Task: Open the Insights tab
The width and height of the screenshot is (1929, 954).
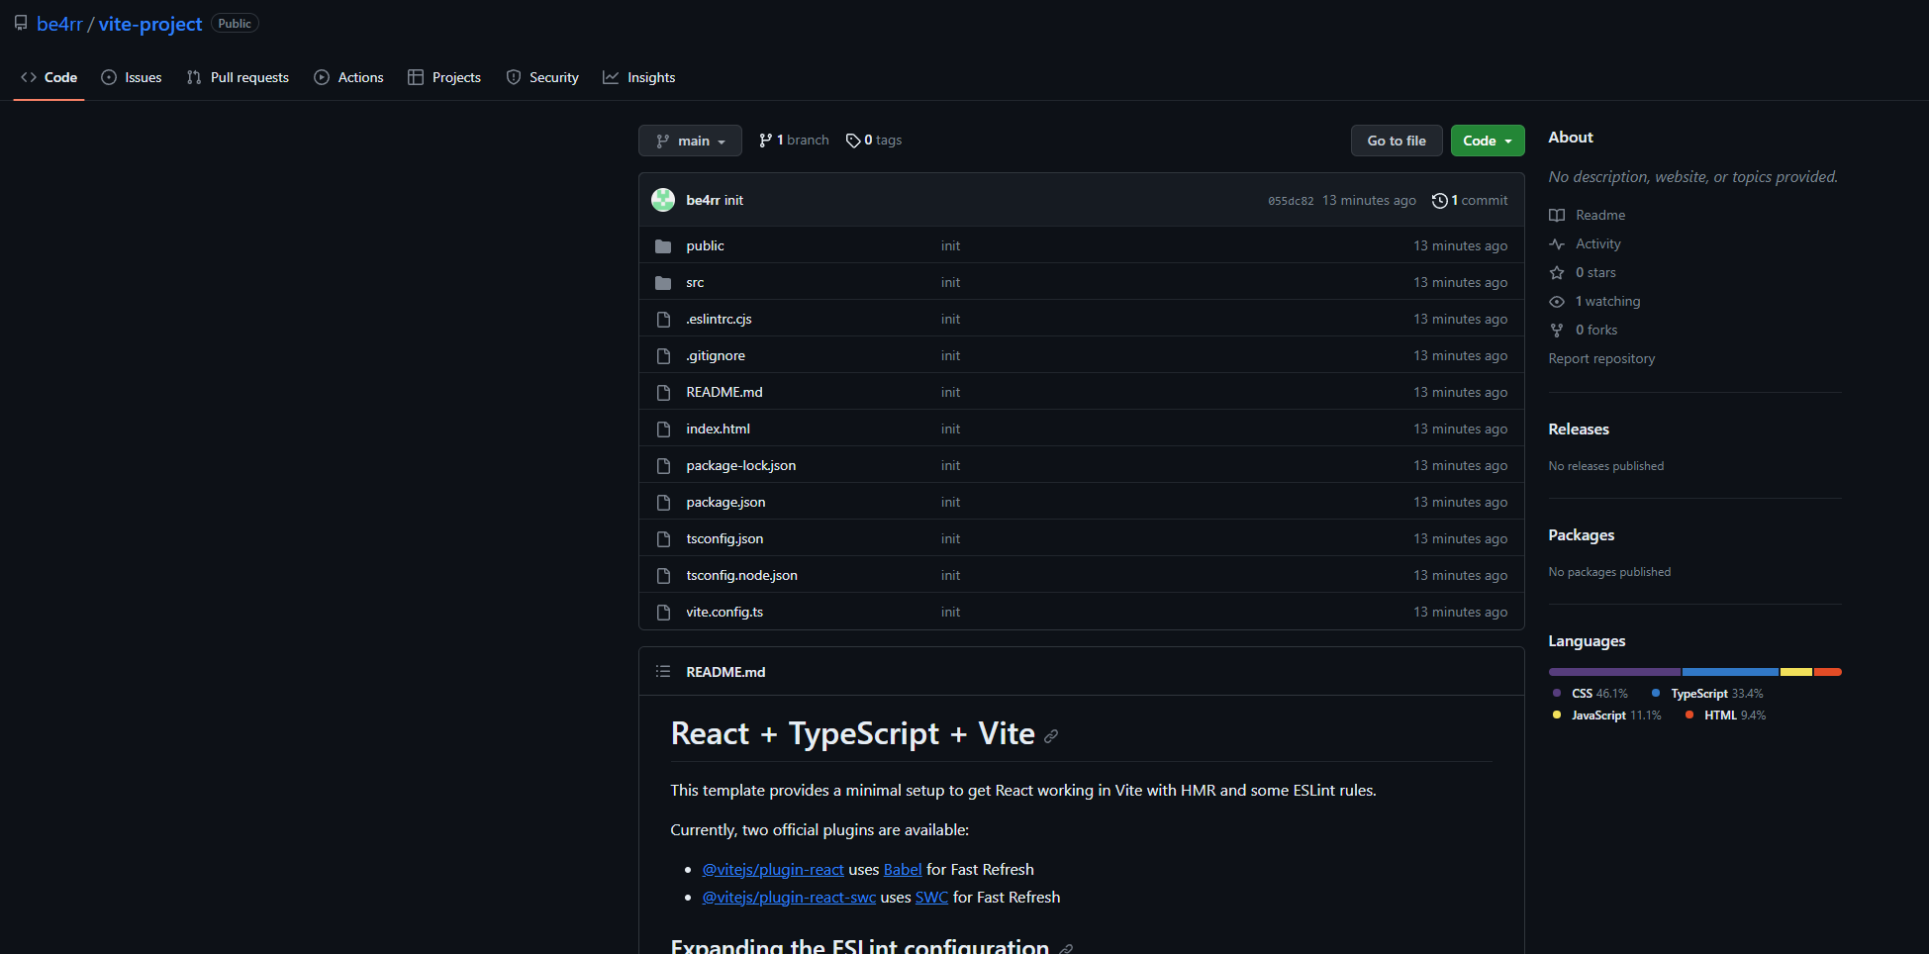Action: click(639, 77)
